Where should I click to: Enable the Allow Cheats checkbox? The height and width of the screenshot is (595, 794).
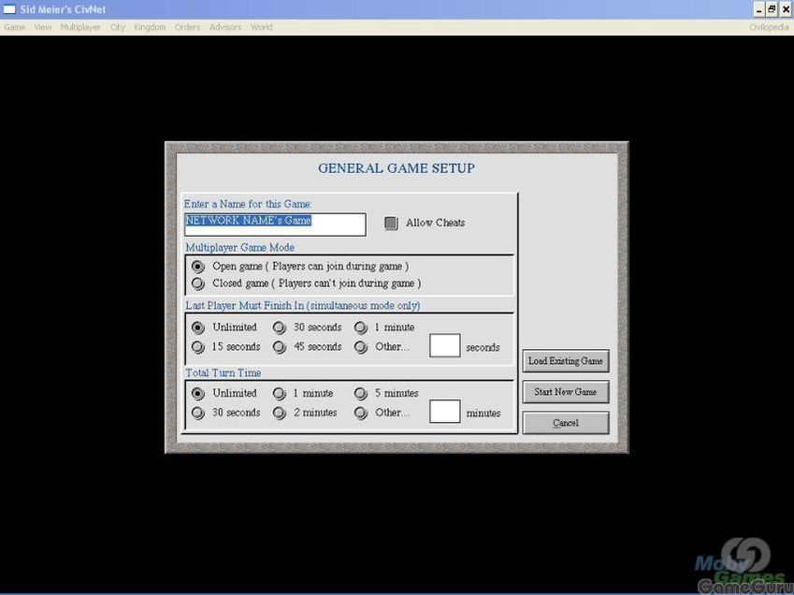click(x=391, y=224)
